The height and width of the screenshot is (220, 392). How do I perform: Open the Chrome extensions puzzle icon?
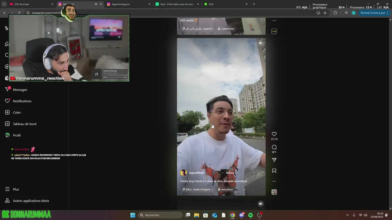[335, 13]
